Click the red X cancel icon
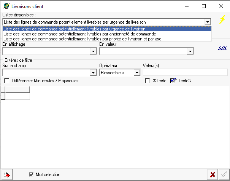Image resolution: width=230 pixels, height=181 pixels. [x=213, y=175]
